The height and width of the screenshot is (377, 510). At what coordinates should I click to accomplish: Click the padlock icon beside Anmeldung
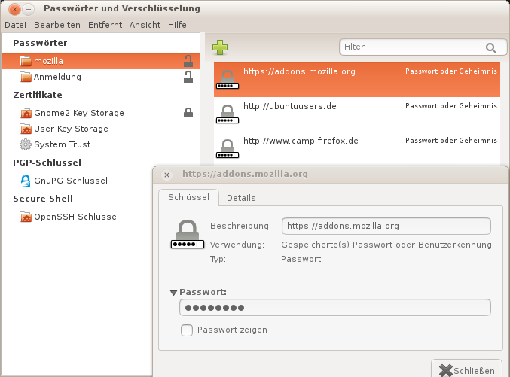tap(188, 77)
